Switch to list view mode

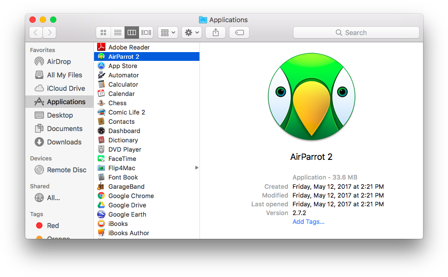click(117, 32)
